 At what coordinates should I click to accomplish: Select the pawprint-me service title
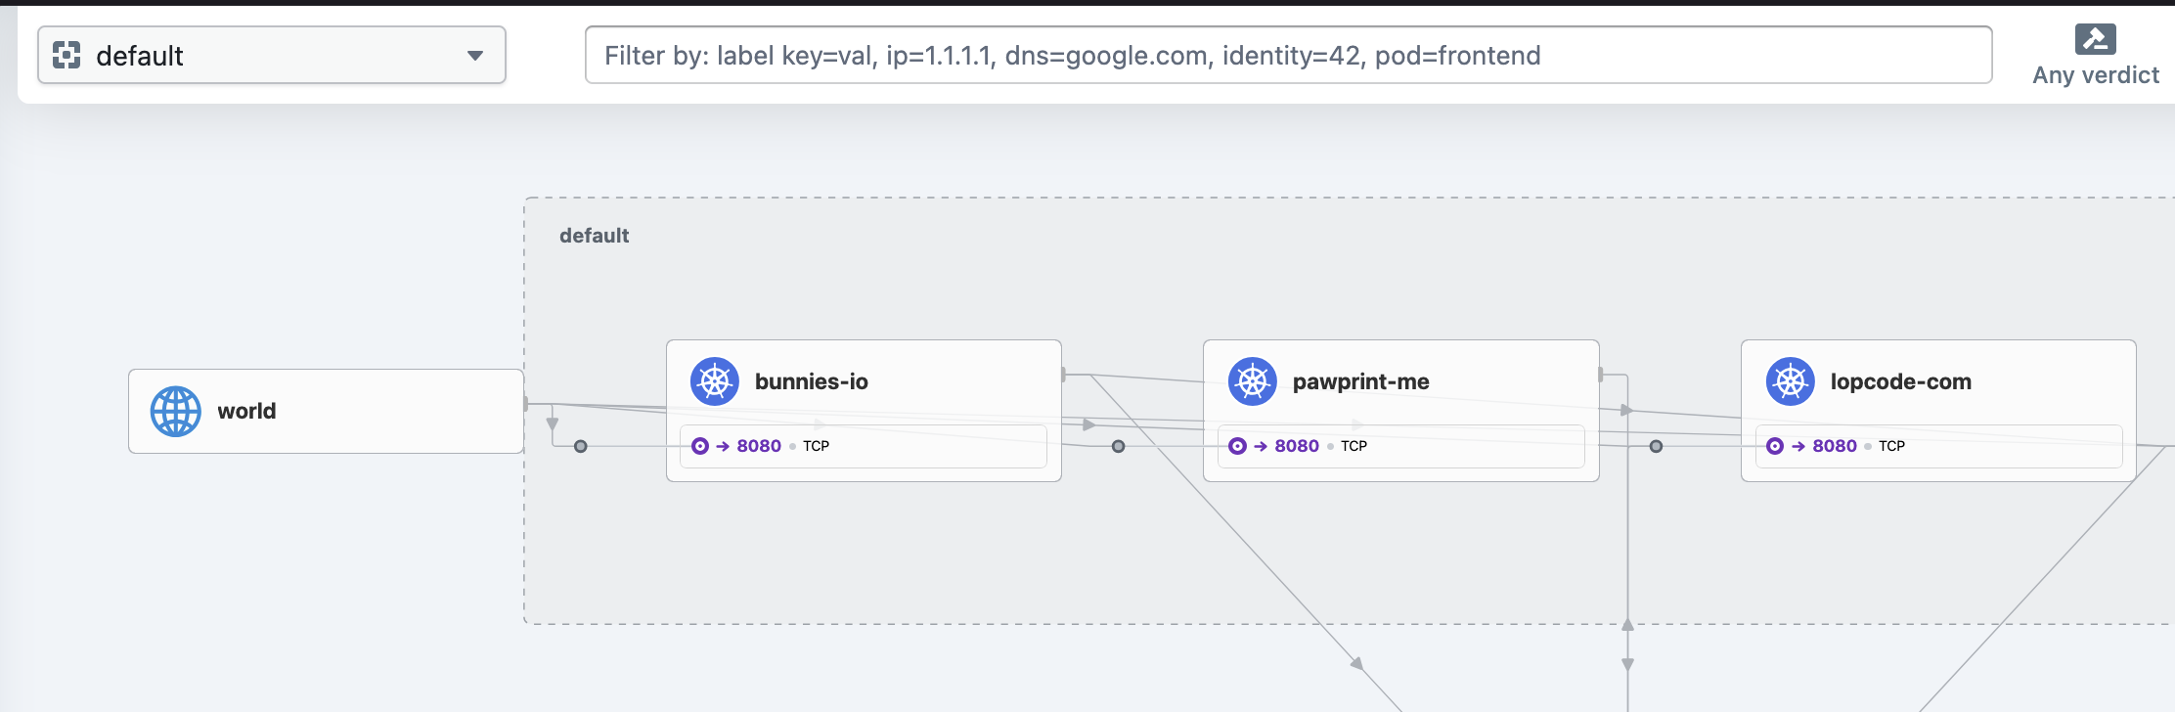click(1360, 381)
